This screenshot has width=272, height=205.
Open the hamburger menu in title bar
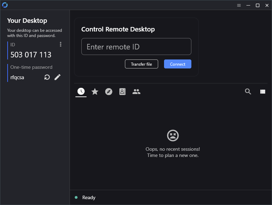click(x=239, y=5)
